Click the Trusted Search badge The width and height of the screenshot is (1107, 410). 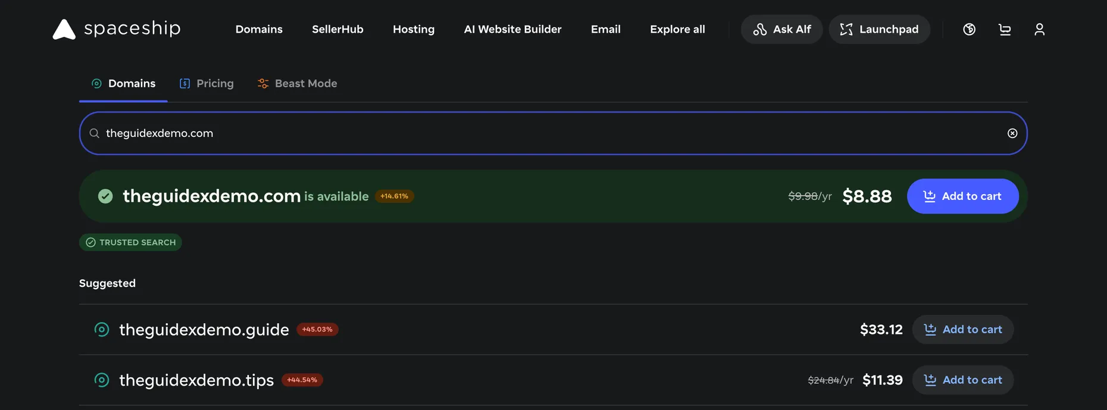pos(130,242)
